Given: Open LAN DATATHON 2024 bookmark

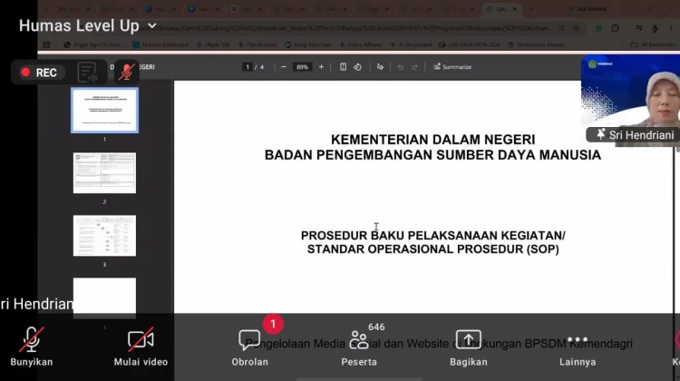Looking at the screenshot, I should click(x=470, y=44).
